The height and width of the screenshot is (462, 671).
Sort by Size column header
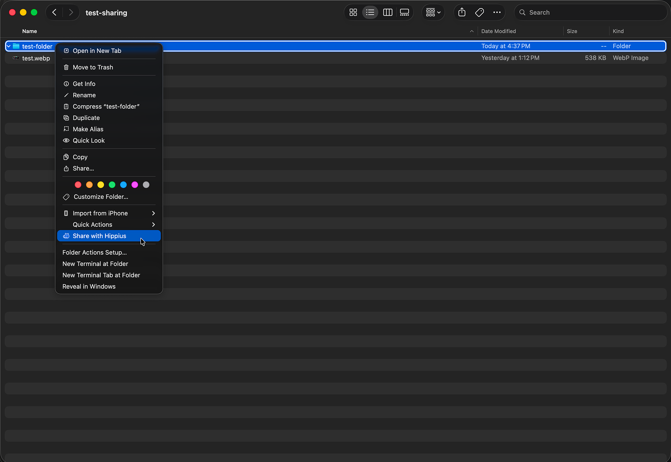572,31
